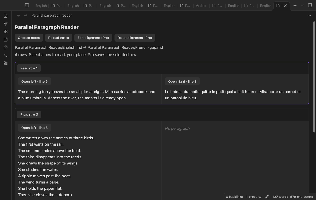This screenshot has height=200, width=316.
Task: Click the Choose notes button
Action: (x=29, y=38)
